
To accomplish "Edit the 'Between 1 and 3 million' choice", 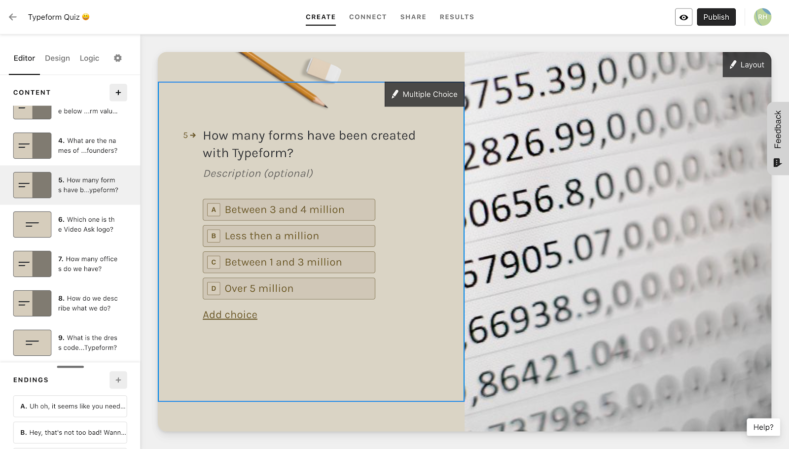I will tap(289, 262).
